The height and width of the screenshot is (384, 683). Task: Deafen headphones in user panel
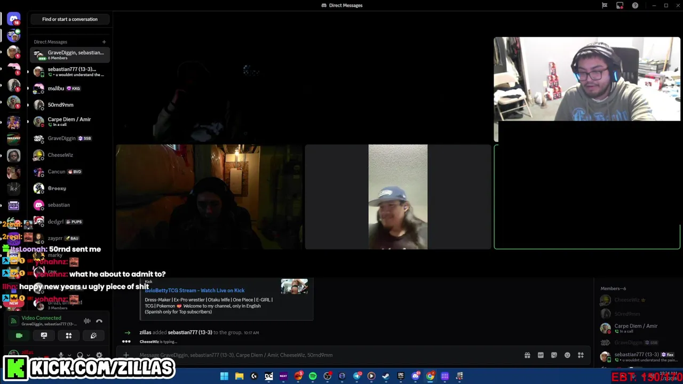coord(80,355)
